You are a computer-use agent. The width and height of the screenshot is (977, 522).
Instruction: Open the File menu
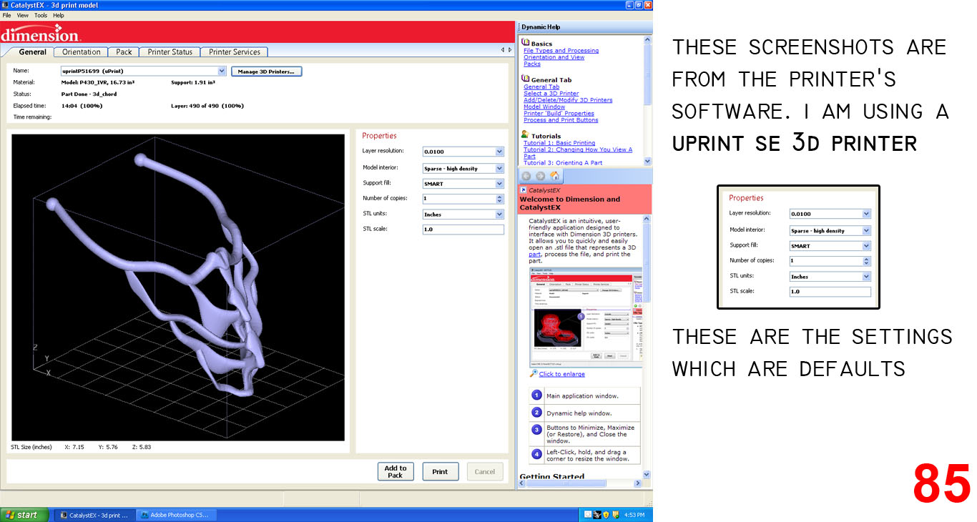(6, 15)
